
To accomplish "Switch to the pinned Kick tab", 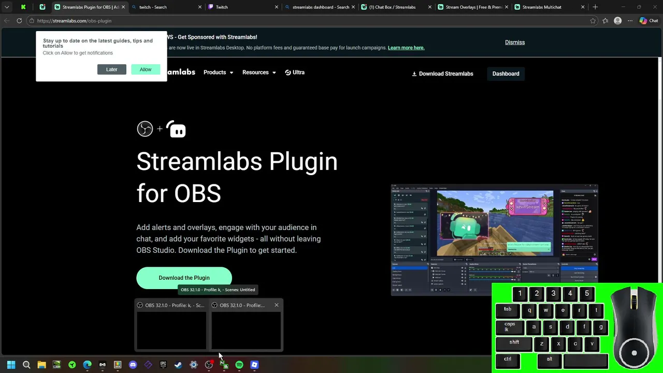I will point(23,7).
